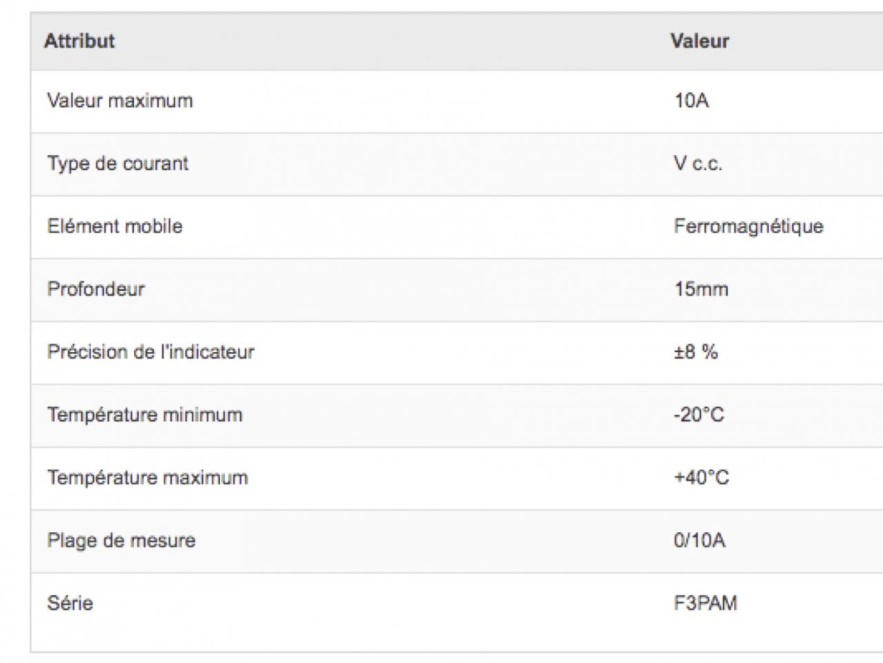The image size is (883, 663).
Task: Select the Valeur maximum attribute label
Action: 120,101
